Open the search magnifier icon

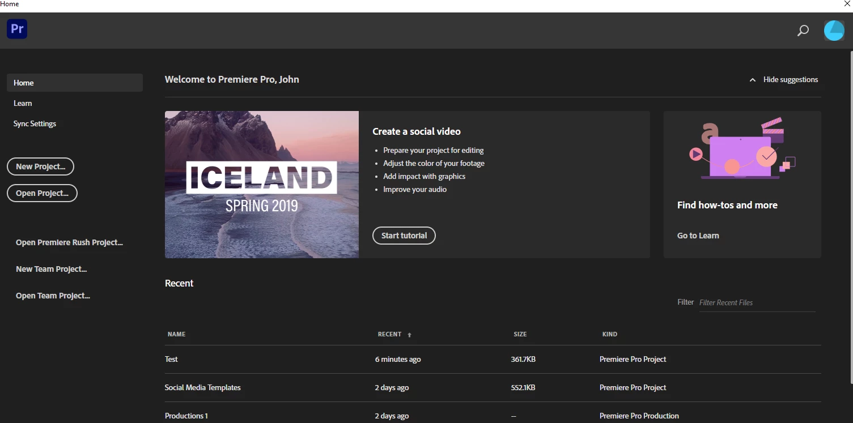point(803,31)
